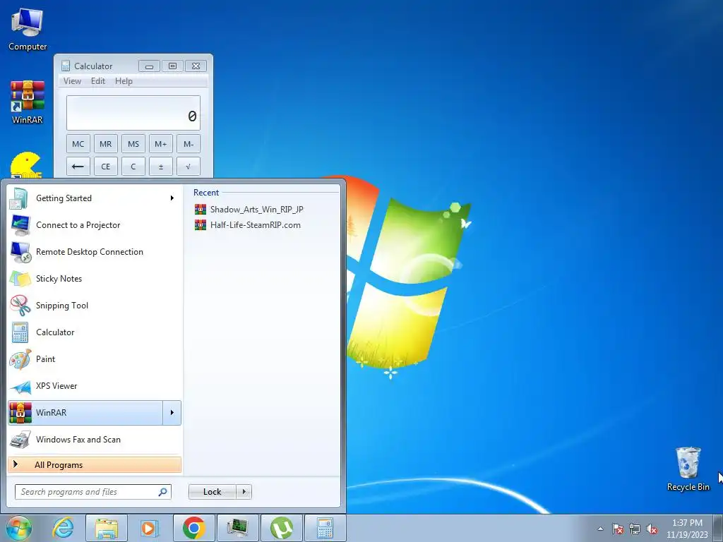Screen dimensions: 723x542
Task: Launch XPS Viewer
Action: pos(94,386)
